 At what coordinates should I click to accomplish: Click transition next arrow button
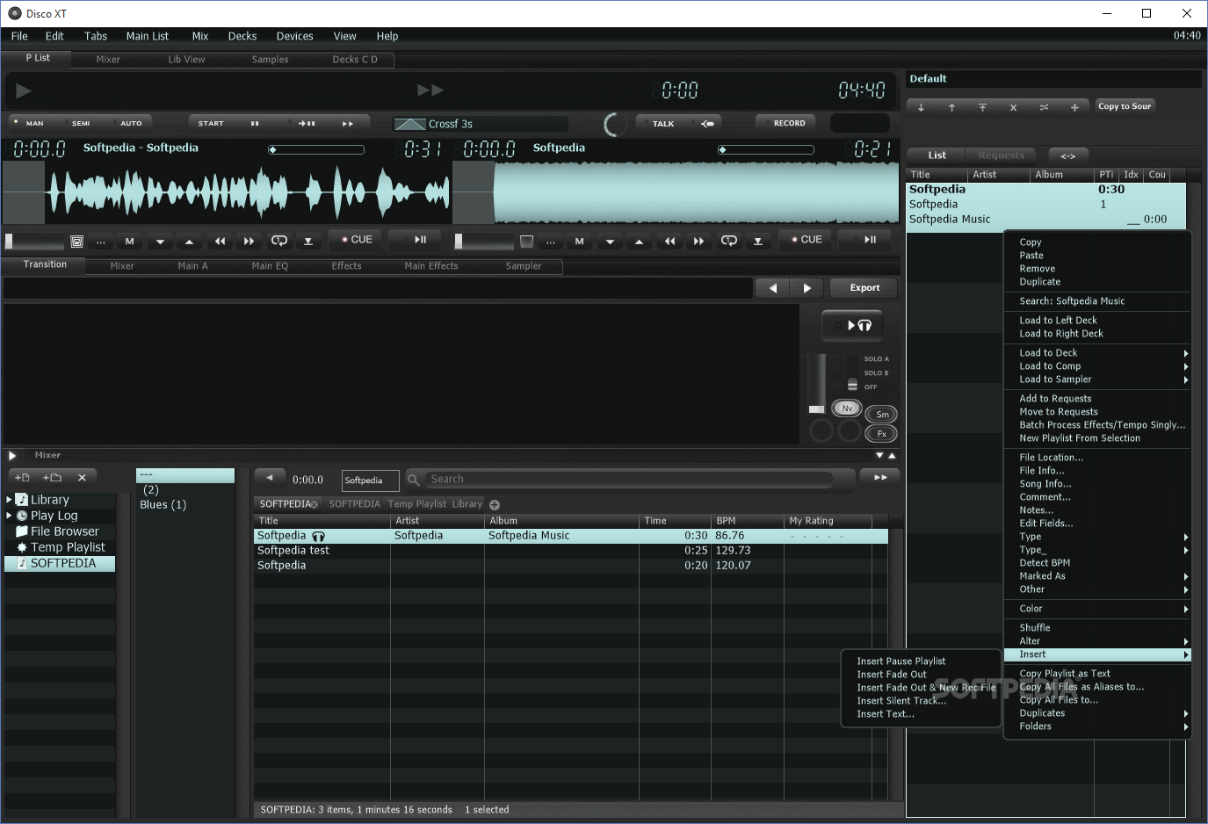point(807,288)
